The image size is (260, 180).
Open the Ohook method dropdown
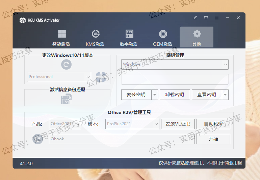coord(122,139)
